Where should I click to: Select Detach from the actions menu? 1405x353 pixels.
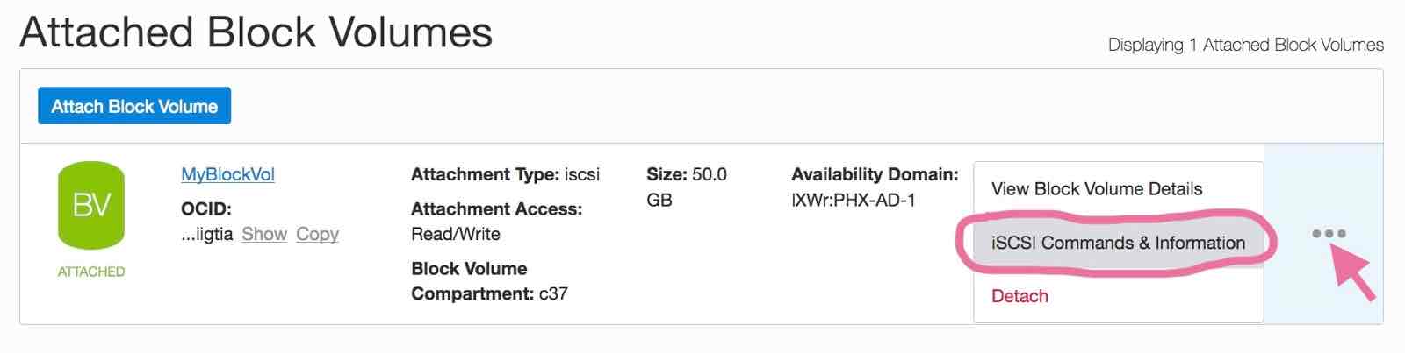pyautogui.click(x=1020, y=296)
